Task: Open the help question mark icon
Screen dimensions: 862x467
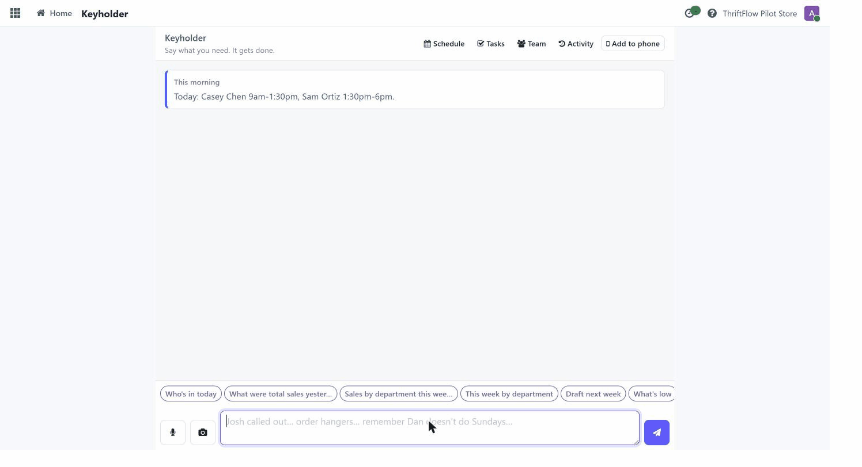Action: pyautogui.click(x=712, y=13)
